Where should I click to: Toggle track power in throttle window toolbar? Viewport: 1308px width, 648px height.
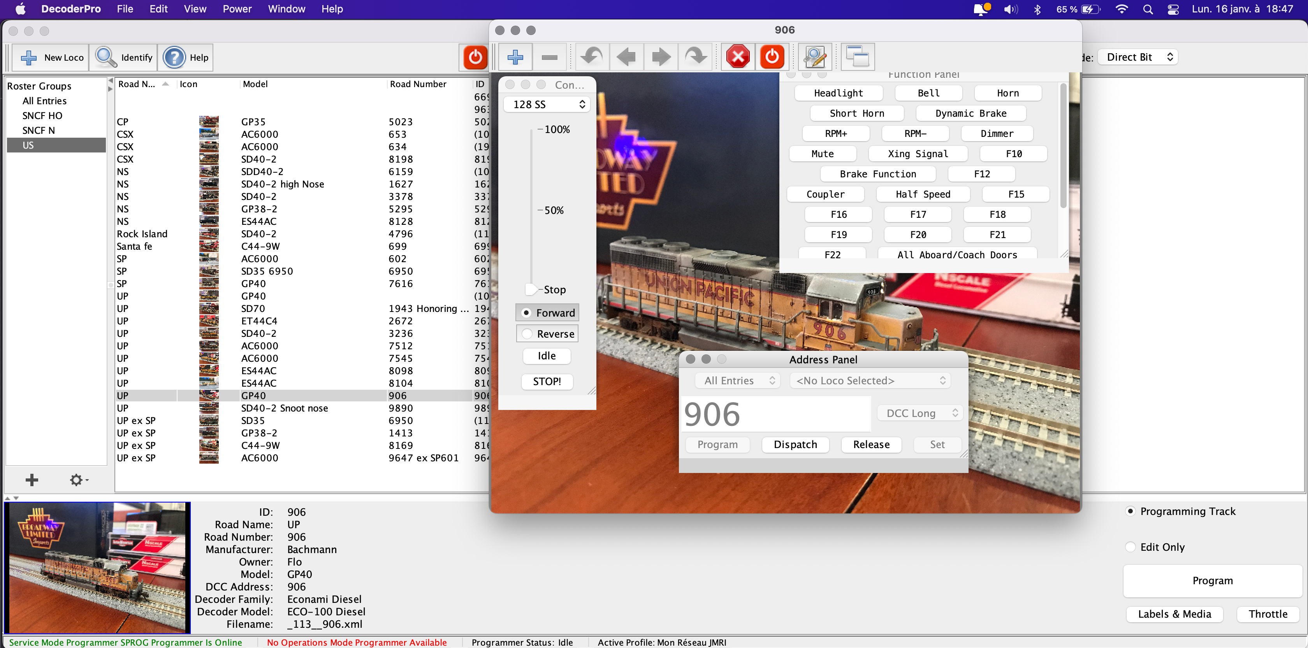click(x=772, y=57)
